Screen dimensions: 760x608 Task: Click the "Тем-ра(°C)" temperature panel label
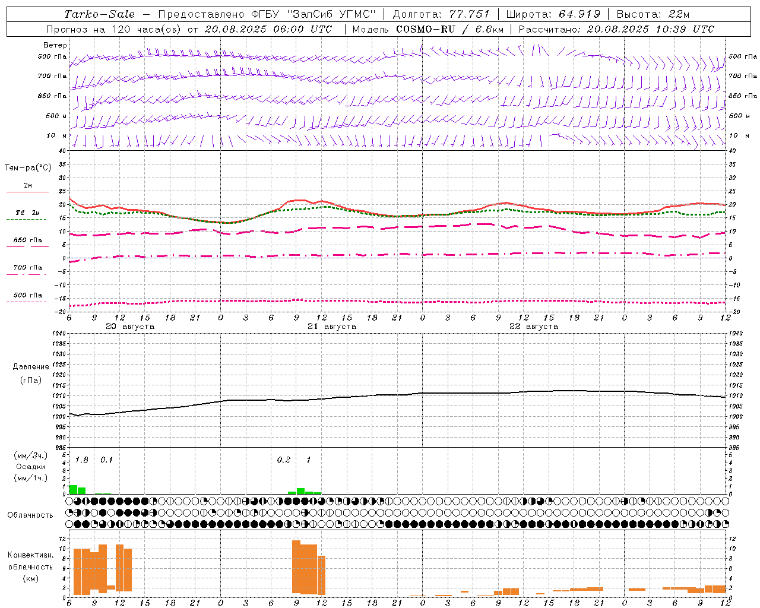(x=27, y=167)
